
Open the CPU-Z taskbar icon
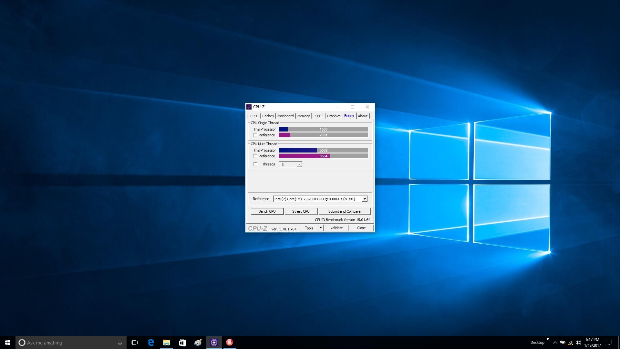tap(214, 343)
